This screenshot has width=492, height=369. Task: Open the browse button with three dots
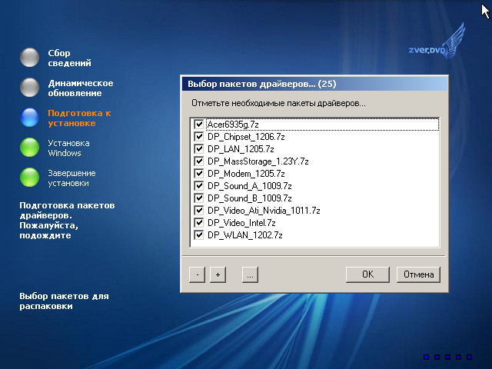(249, 274)
